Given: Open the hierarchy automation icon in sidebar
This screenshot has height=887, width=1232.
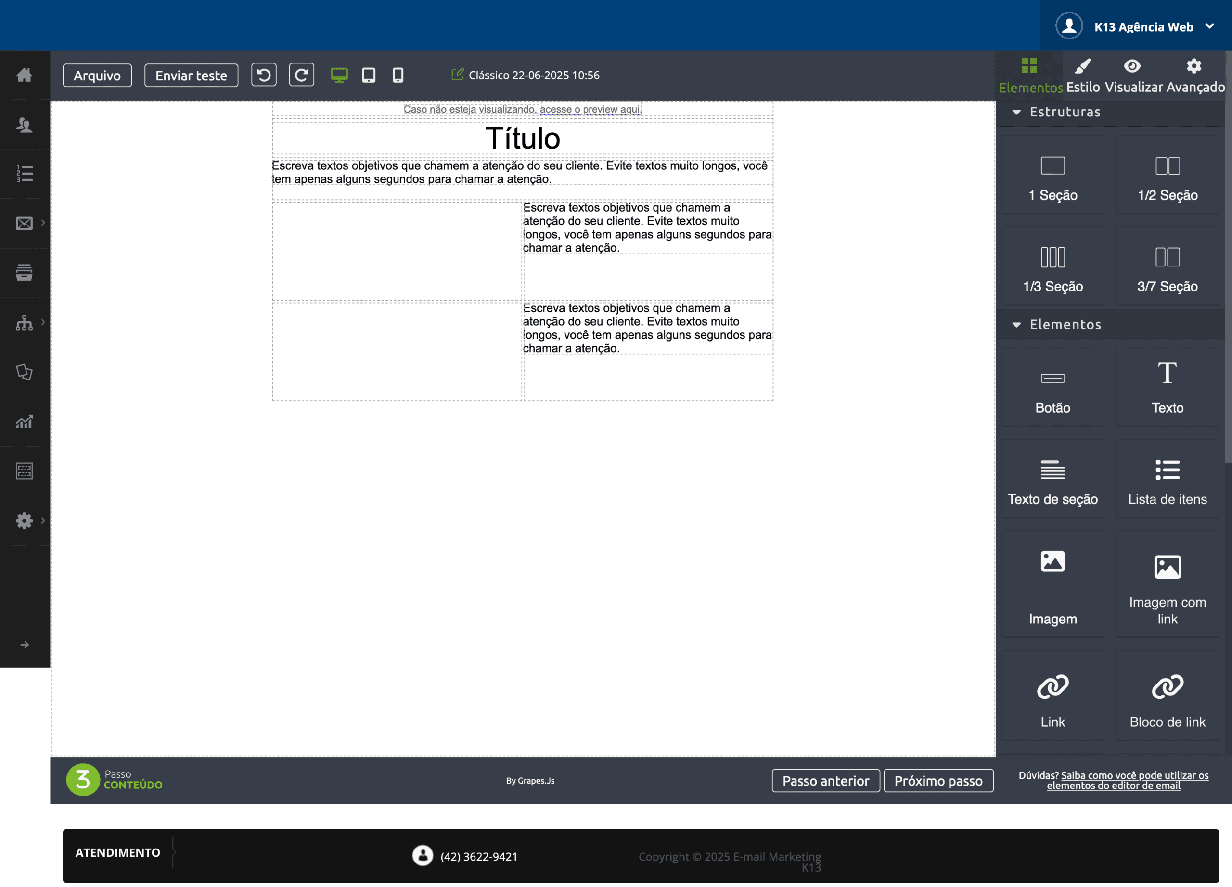Looking at the screenshot, I should click(25, 322).
